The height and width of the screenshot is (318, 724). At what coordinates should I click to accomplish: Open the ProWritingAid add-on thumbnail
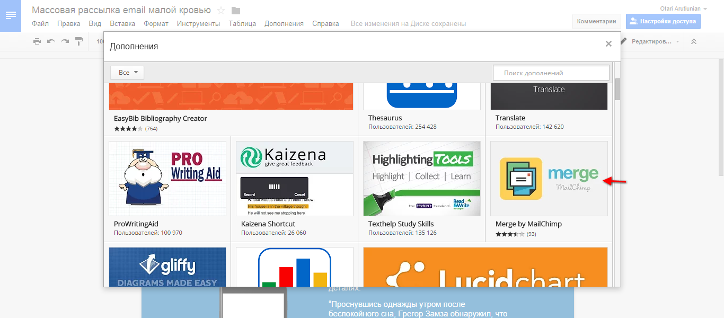coord(167,179)
